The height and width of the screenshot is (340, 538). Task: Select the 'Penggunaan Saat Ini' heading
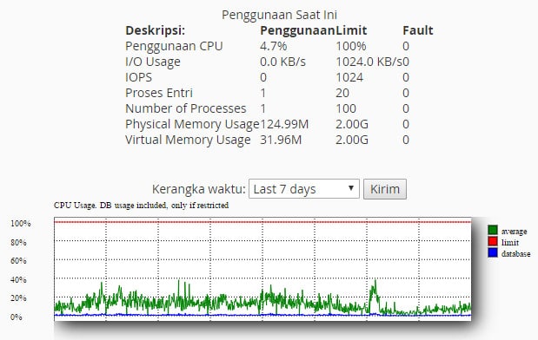[x=279, y=15]
